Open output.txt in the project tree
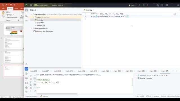The height and width of the screenshot is (101, 180). pos(40,23)
